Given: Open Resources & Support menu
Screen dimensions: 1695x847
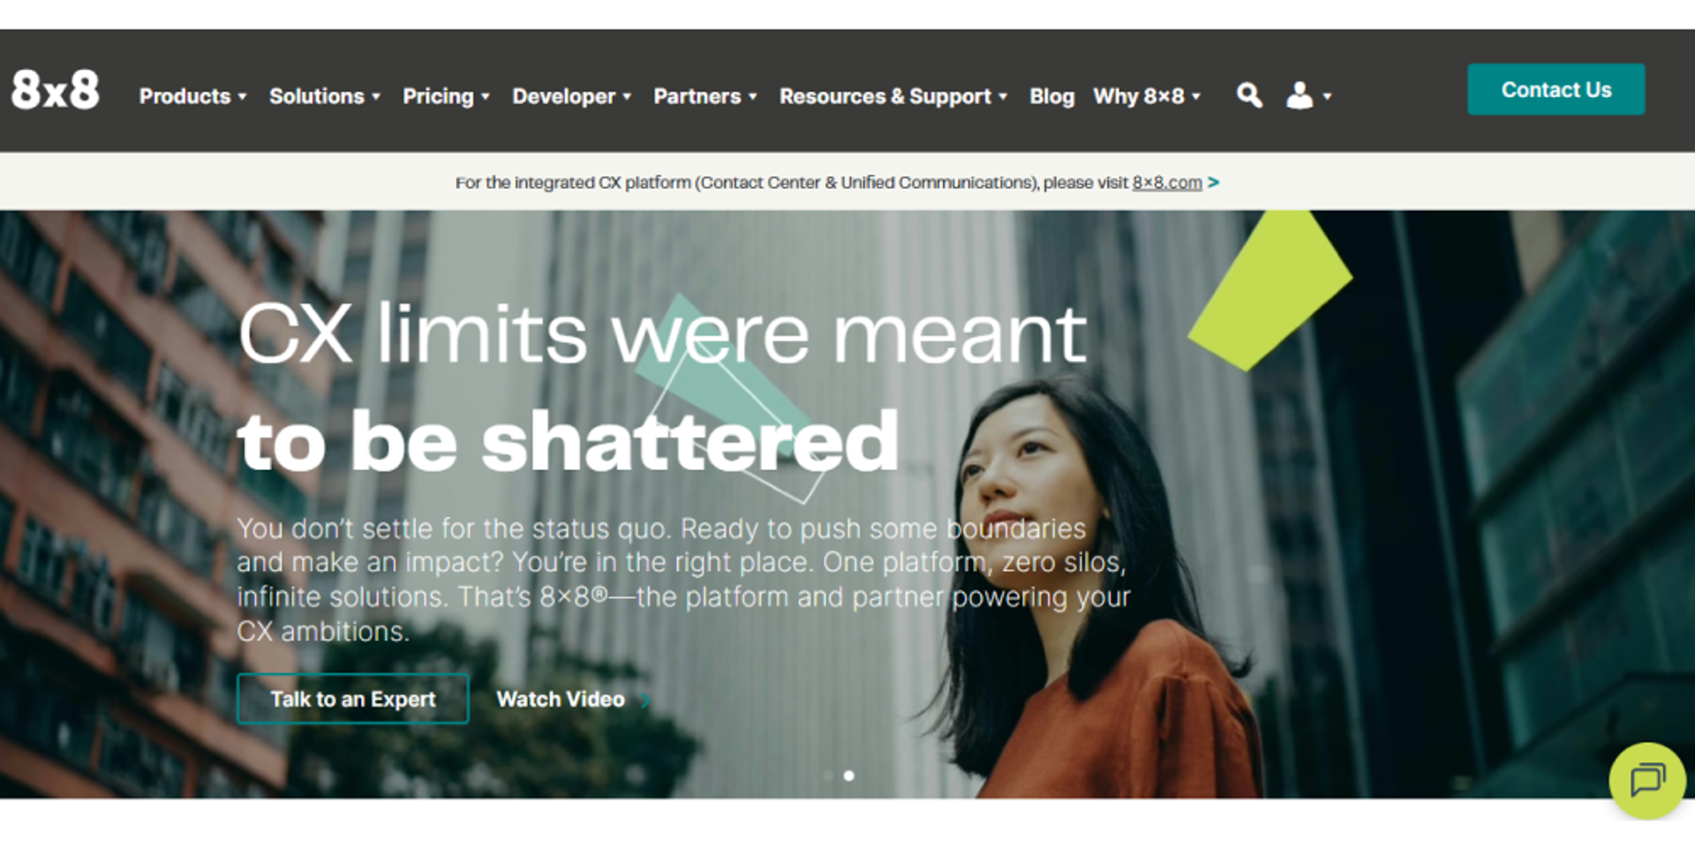Looking at the screenshot, I should [893, 96].
